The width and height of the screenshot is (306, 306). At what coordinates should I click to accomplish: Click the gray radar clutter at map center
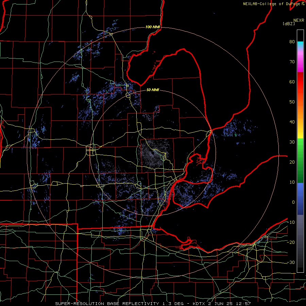click(154, 153)
